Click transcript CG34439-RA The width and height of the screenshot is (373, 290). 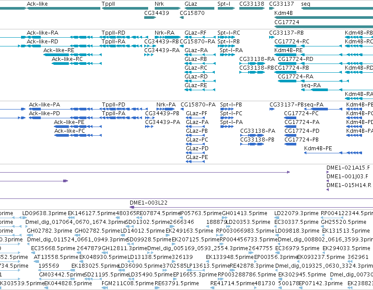click(x=162, y=50)
